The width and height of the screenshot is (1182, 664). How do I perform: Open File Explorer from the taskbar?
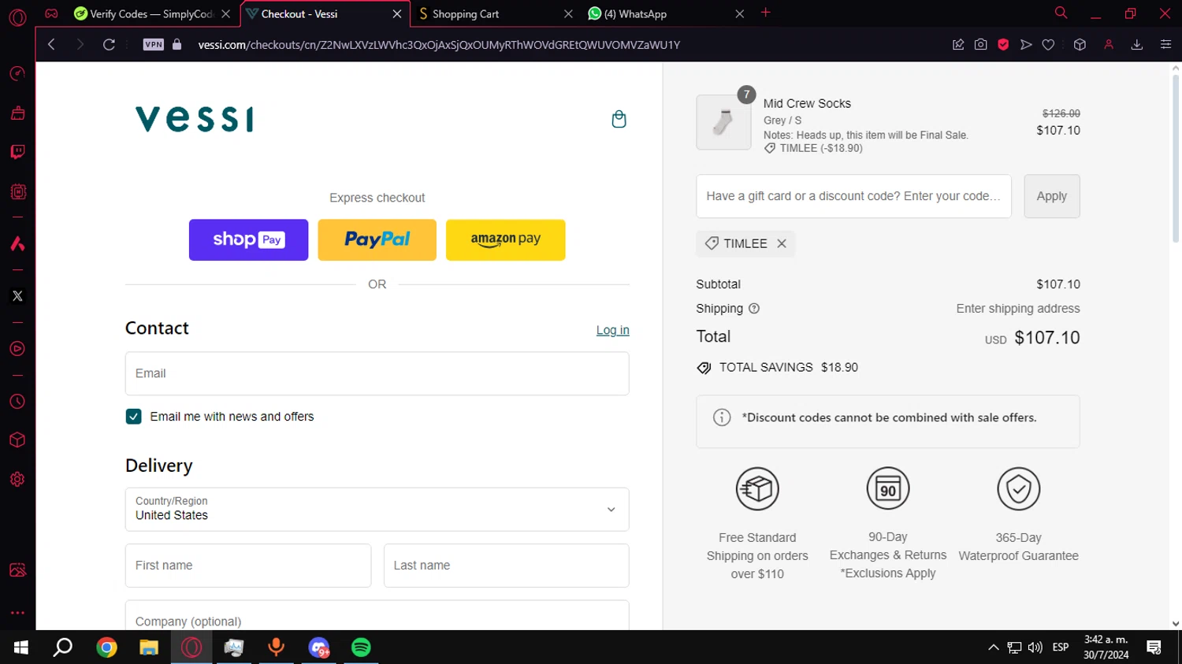click(x=149, y=647)
